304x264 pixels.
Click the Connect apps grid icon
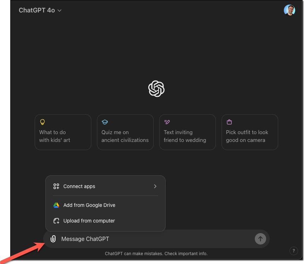click(56, 186)
